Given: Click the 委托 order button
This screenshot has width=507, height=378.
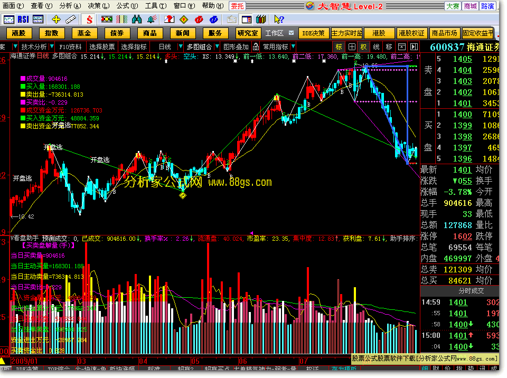Looking at the screenshot, I should coord(237,6).
